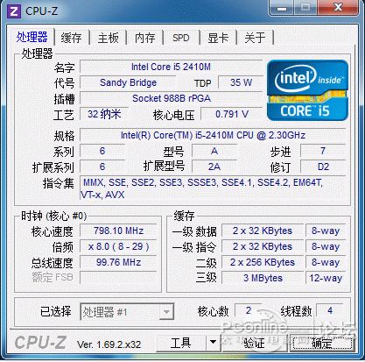Go to the 关于 tab
The width and height of the screenshot is (365, 362).
(x=255, y=38)
